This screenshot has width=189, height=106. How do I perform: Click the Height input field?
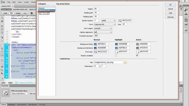[96, 9]
